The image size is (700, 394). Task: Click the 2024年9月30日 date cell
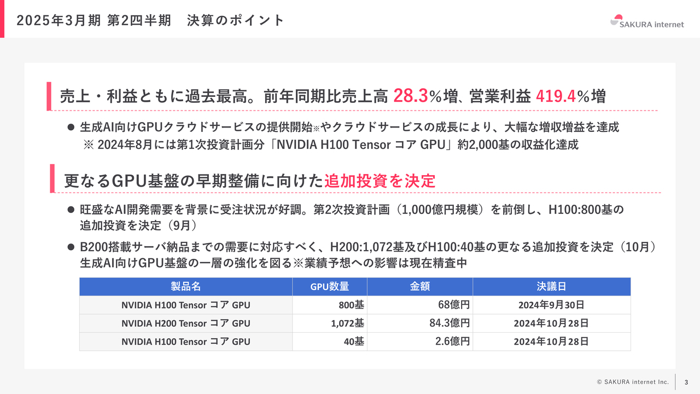tap(552, 305)
